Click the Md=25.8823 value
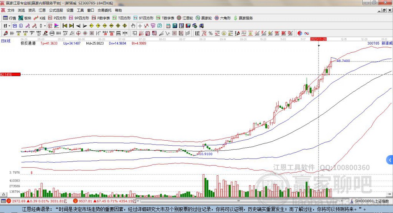The width and height of the screenshot is (393, 213). [95, 43]
